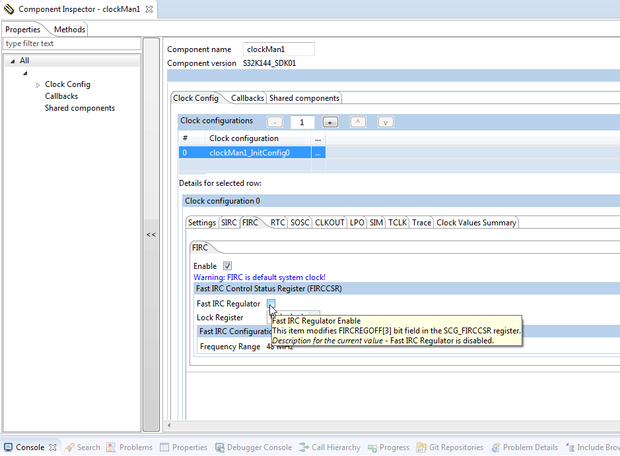Viewport: 620px width, 456px height.
Task: Open the Shared components tab in main panel
Action: pyautogui.click(x=304, y=98)
